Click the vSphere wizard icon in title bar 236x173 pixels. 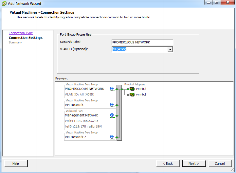click(4, 3)
